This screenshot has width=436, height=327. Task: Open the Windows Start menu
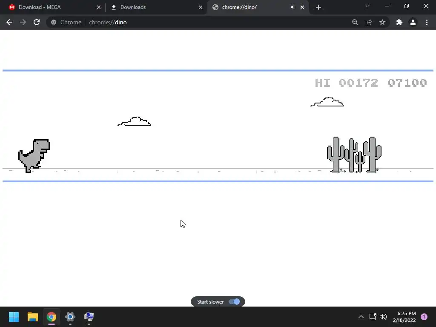(14, 317)
